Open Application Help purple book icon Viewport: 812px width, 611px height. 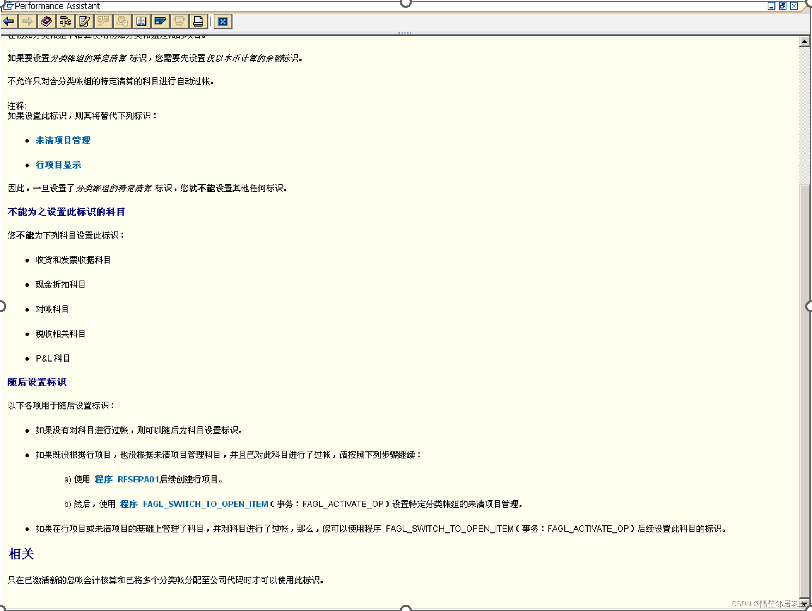(46, 21)
